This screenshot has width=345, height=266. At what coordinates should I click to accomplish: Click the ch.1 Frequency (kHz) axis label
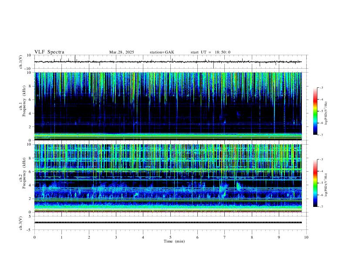tap(23, 101)
